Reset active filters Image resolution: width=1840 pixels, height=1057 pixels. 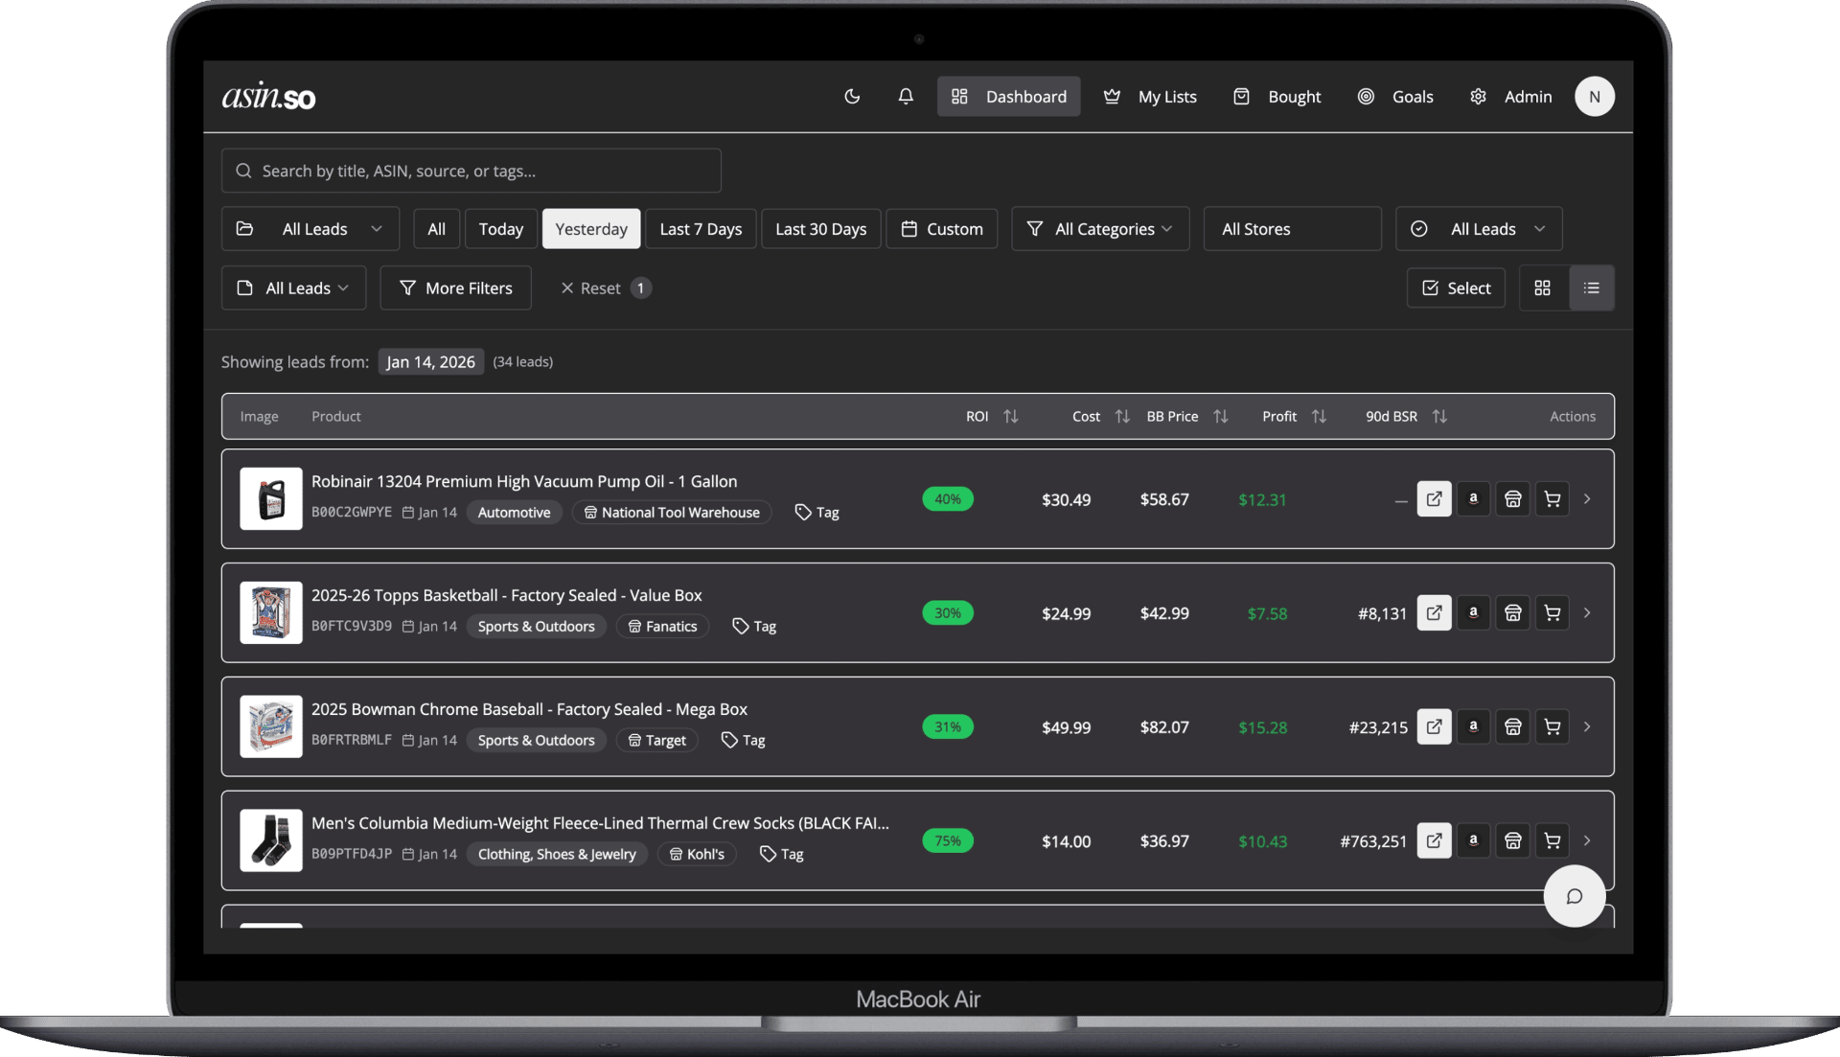pos(591,287)
